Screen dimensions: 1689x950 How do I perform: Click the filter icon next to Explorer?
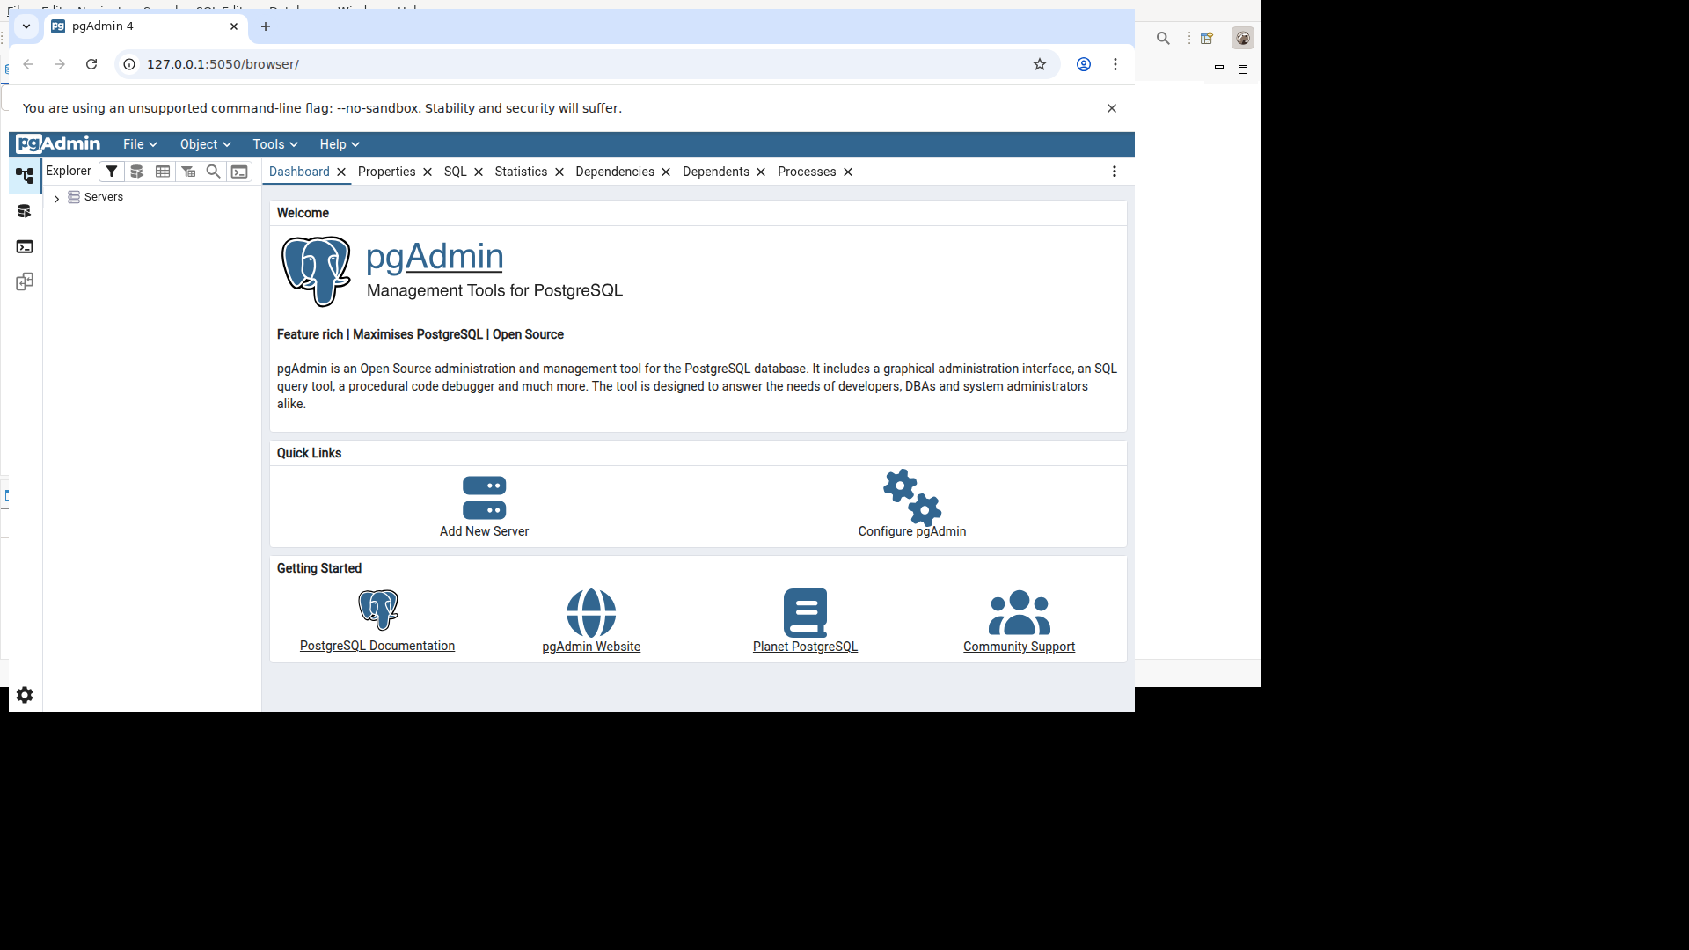click(x=112, y=172)
